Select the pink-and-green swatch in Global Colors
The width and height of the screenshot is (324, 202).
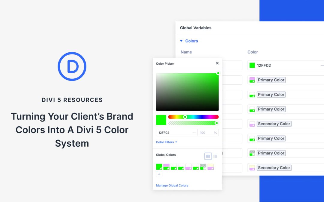tap(166, 167)
